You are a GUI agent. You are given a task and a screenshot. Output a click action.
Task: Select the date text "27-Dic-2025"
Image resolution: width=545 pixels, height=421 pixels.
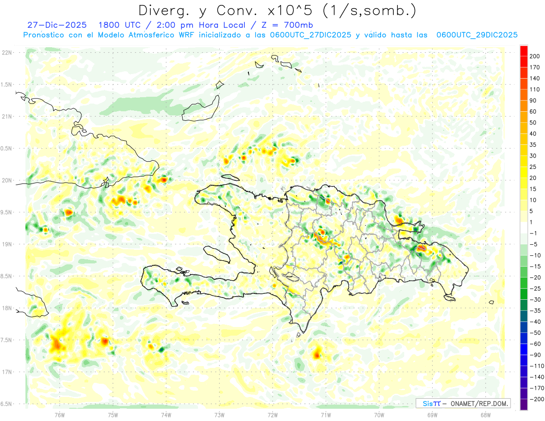57,25
